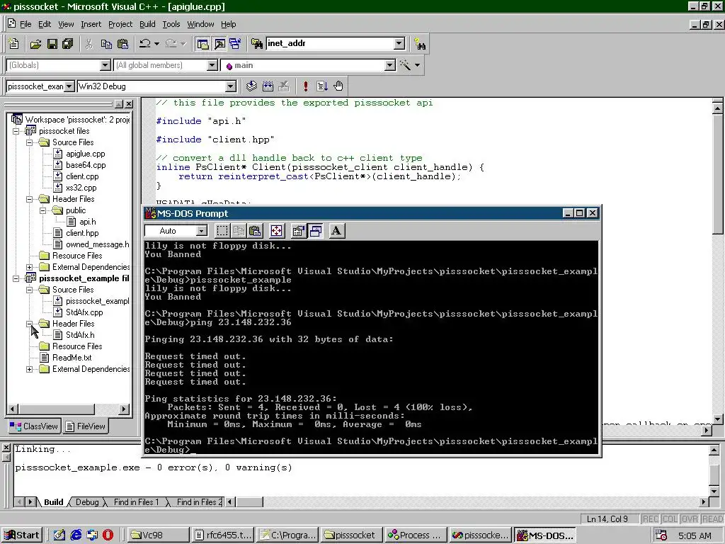The width and height of the screenshot is (725, 544).
Task: Switch to the rfc6455.t... taskbar window
Action: [x=222, y=535]
